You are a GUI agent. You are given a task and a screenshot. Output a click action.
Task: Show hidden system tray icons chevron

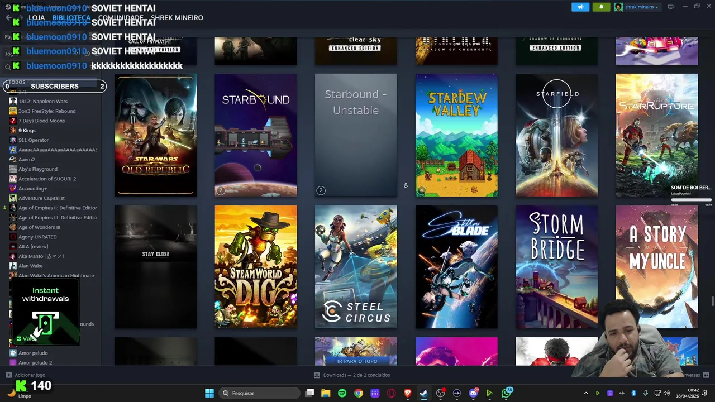[x=586, y=393]
